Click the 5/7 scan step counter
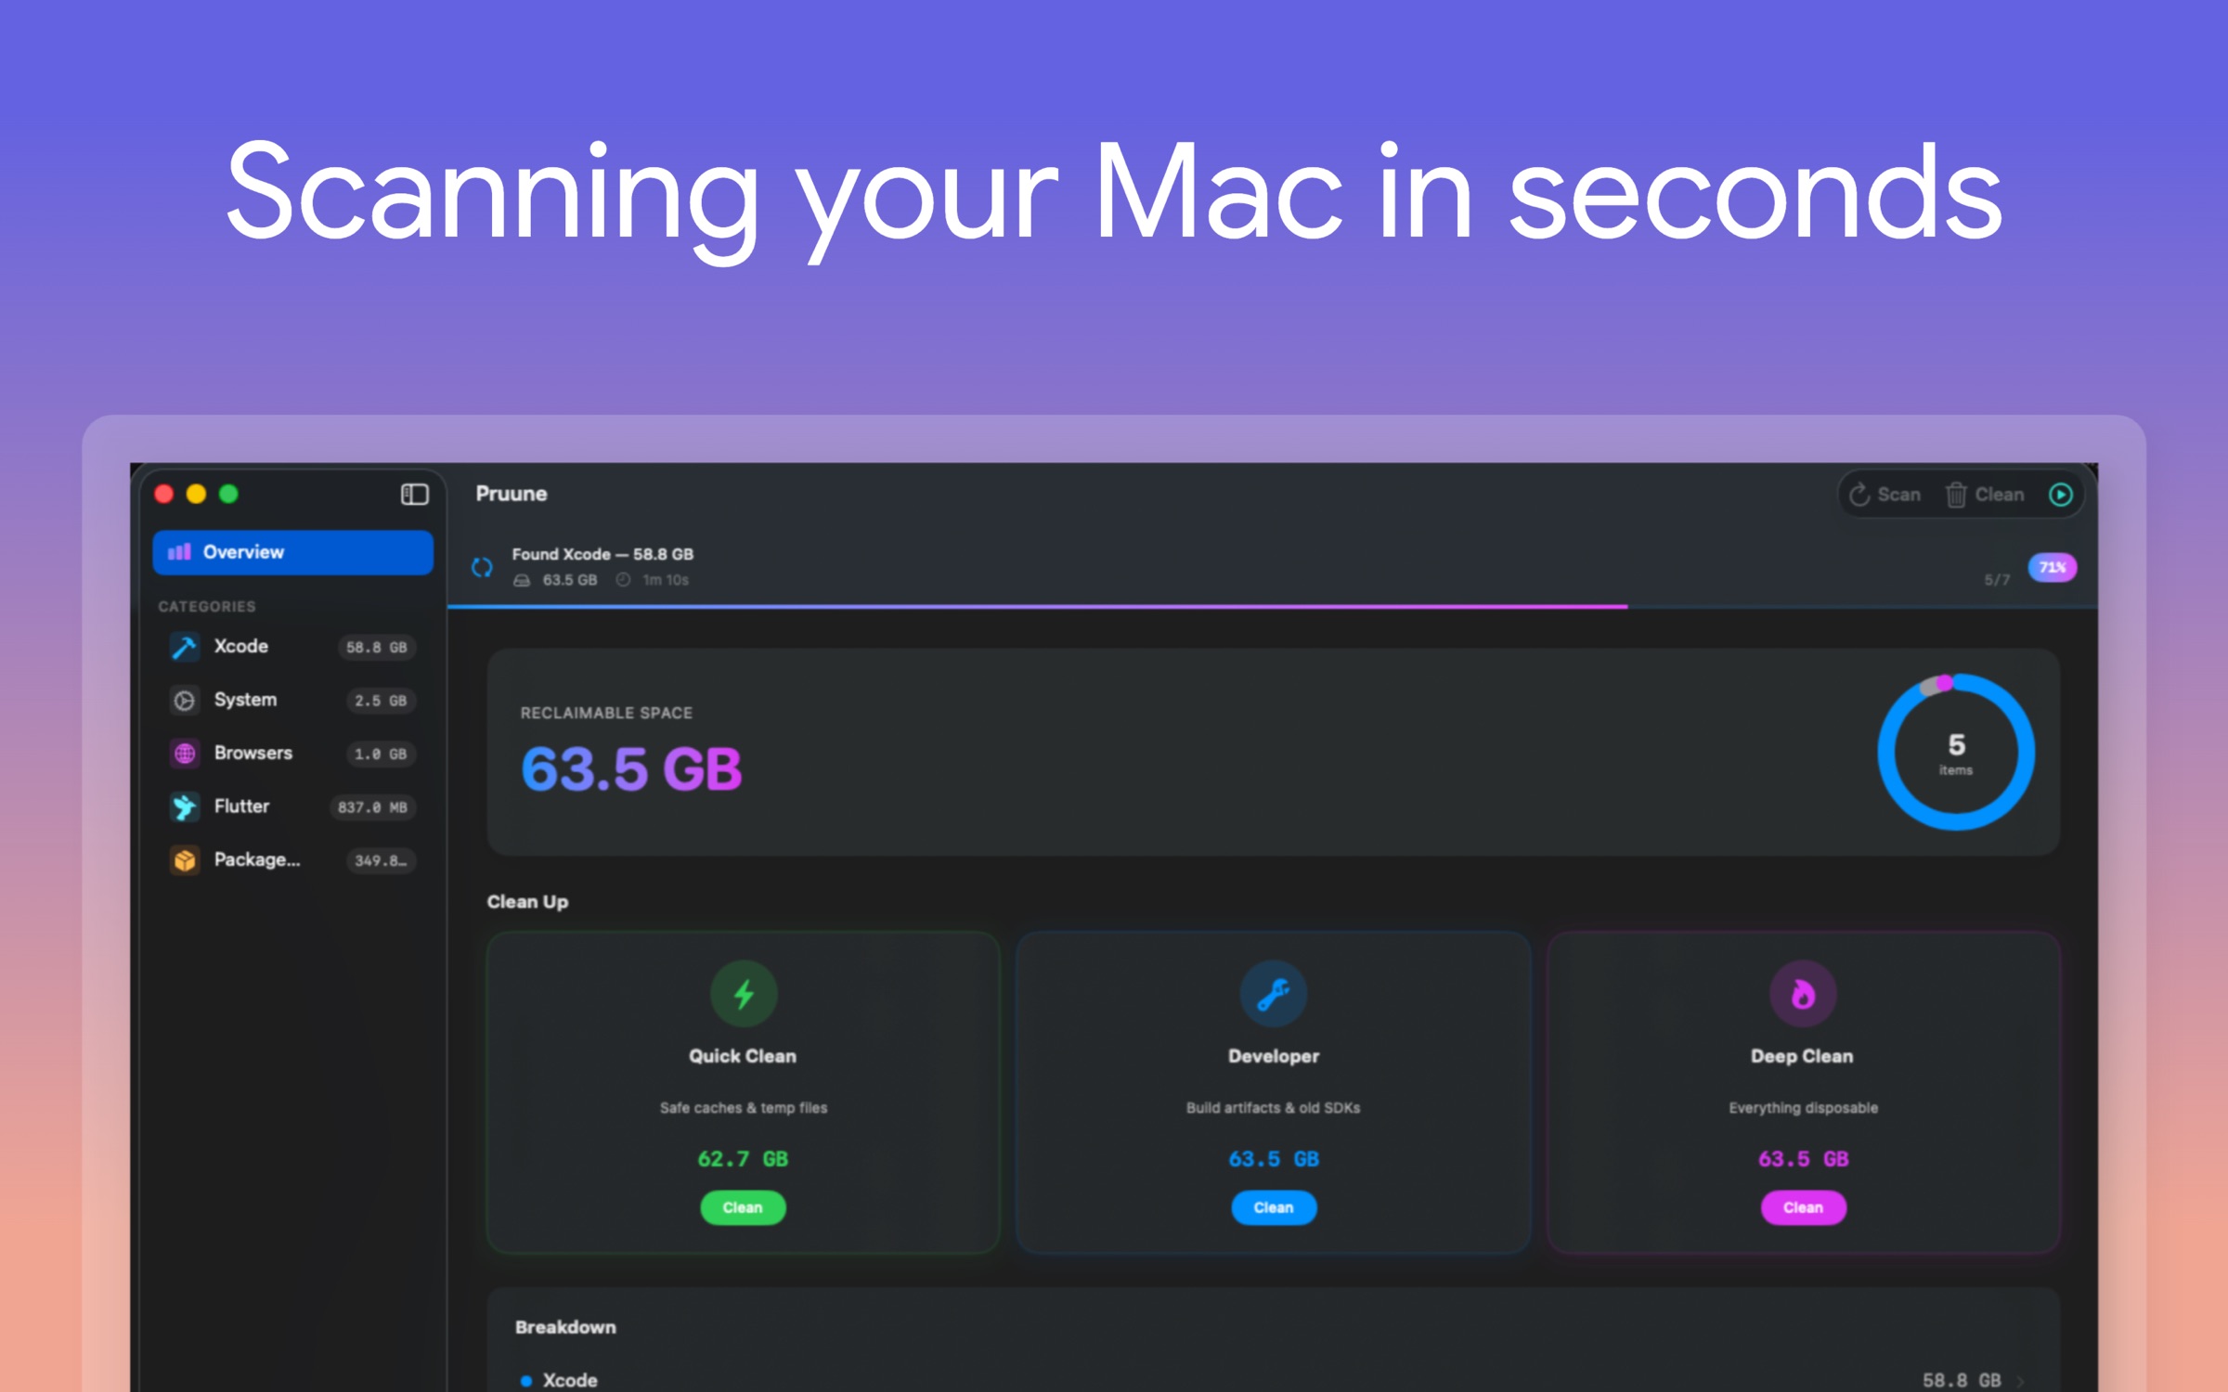Screen dimensions: 2228x1392 pyautogui.click(x=1997, y=580)
